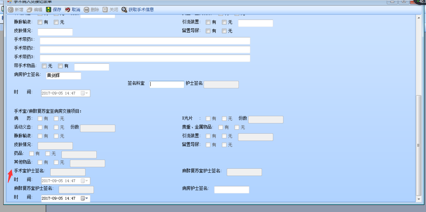Image resolution: width=426 pixels, height=212 pixels.
Task: Check 无 for 其他物品
Action: click(x=56, y=163)
